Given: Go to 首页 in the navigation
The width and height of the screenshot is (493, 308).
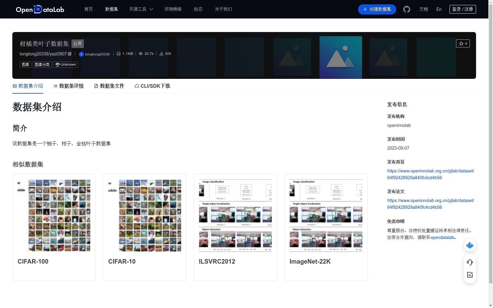Looking at the screenshot, I should [x=88, y=9].
